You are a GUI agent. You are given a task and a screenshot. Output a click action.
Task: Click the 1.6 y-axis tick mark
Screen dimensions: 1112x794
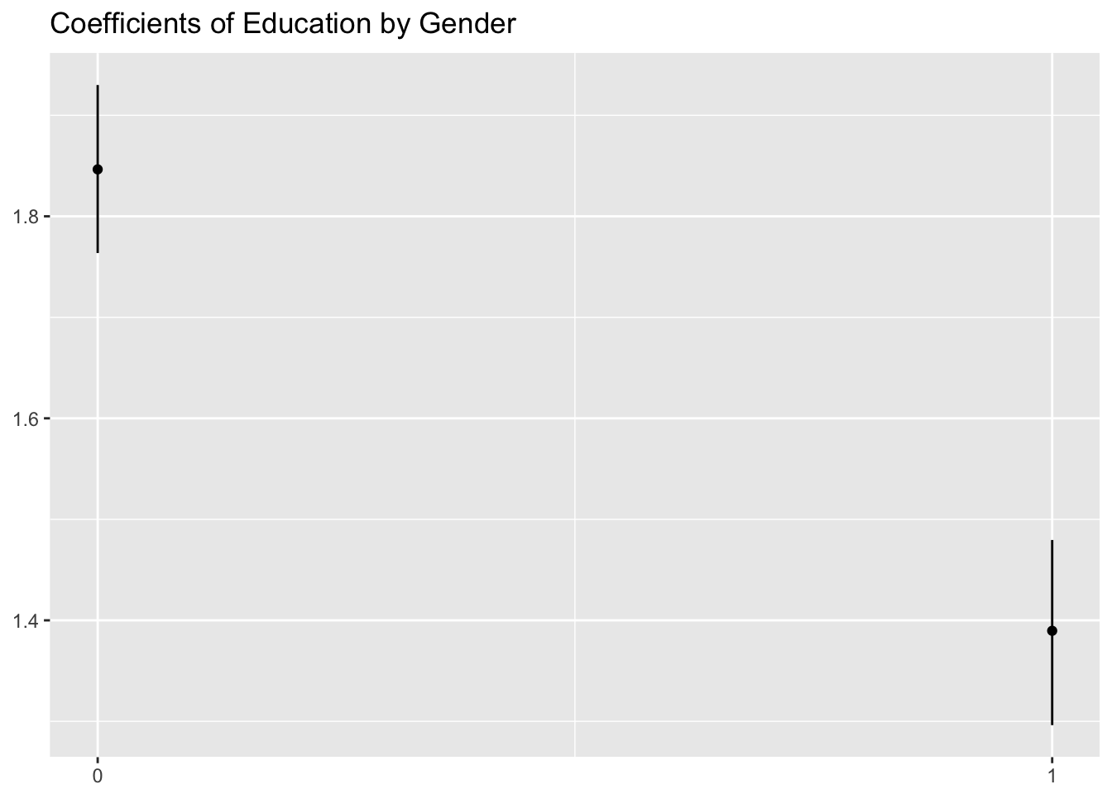tap(47, 419)
